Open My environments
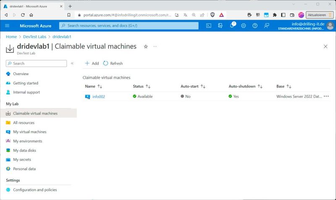 coord(27,141)
